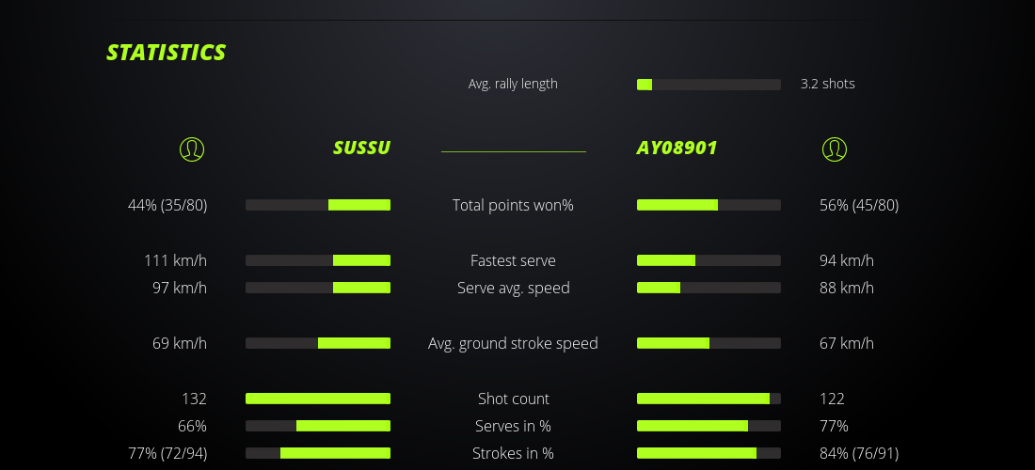
Task: Click the STATISTICS heading
Action: click(167, 53)
